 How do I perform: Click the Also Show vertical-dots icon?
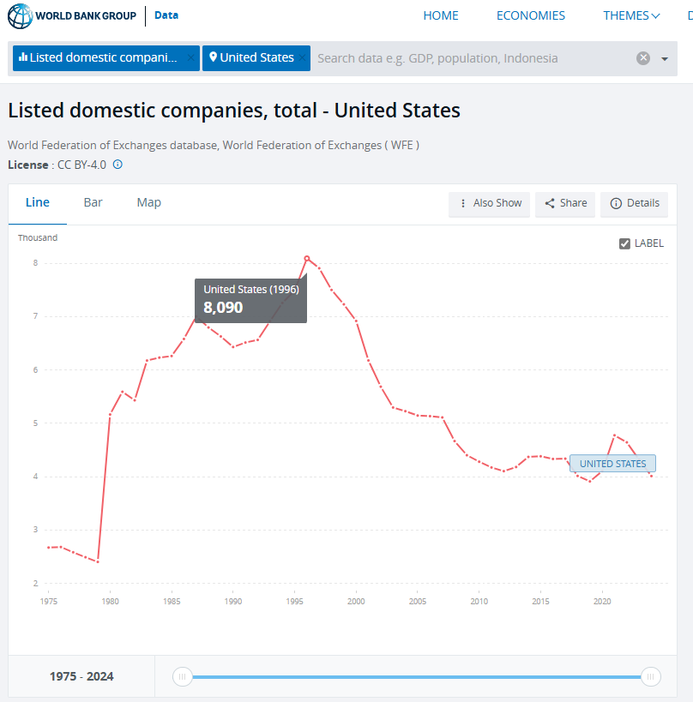[x=462, y=204]
